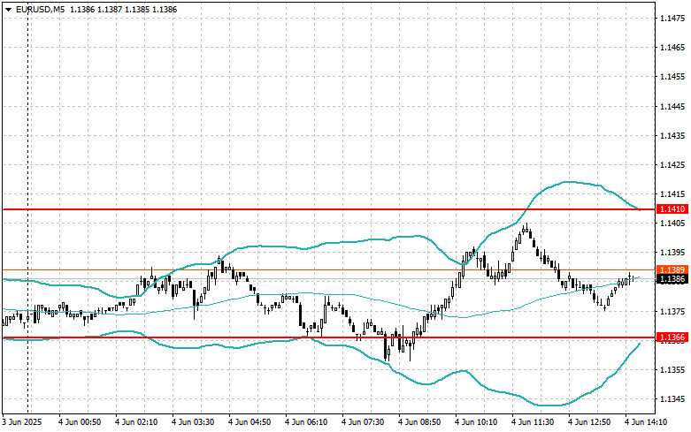Select the 1.1455 price scale value
The image size is (691, 432).
pyautogui.click(x=672, y=77)
